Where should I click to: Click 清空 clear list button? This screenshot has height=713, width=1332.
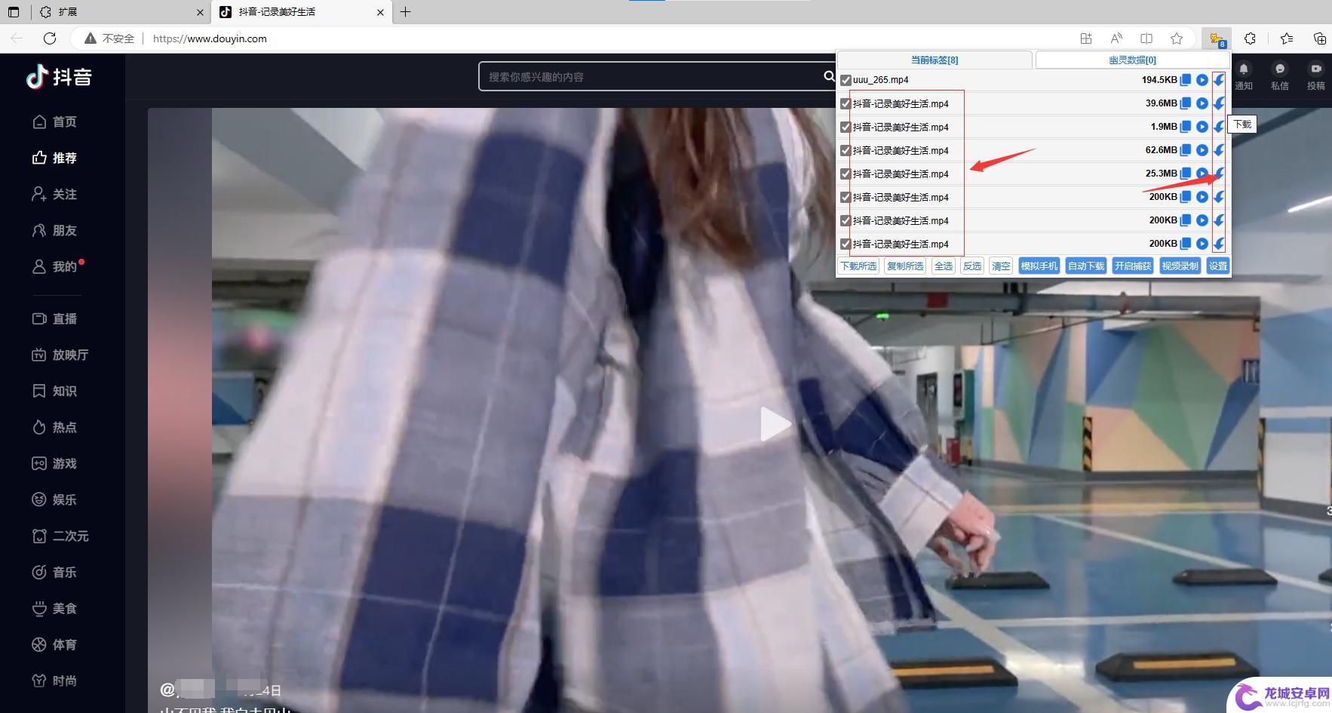1001,266
